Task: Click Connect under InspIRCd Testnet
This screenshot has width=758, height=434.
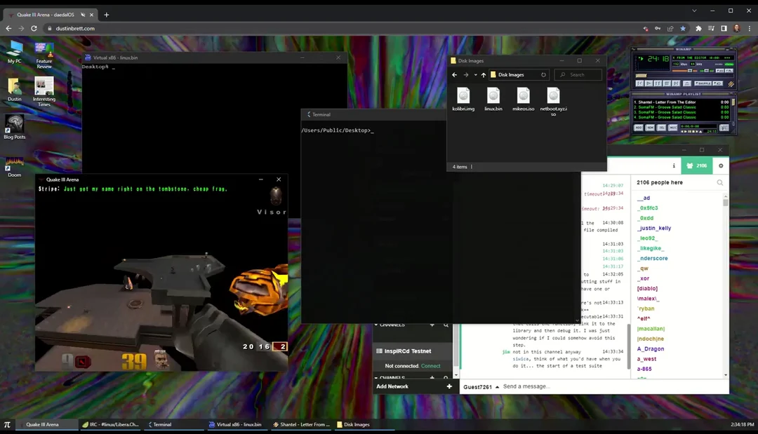Action: (430, 365)
